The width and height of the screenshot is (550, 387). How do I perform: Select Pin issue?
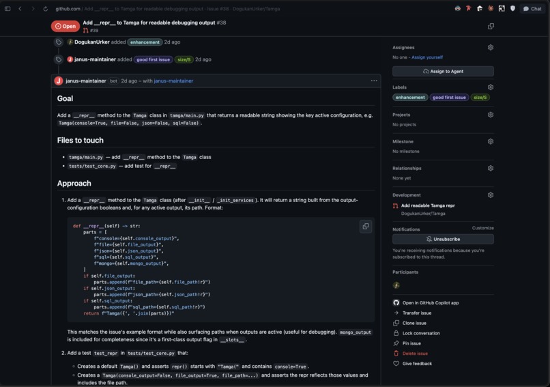(x=411, y=343)
